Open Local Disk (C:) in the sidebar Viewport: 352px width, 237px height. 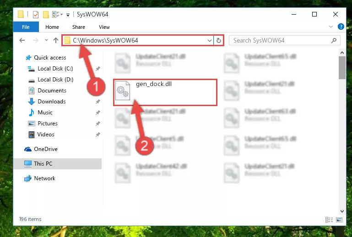click(x=55, y=69)
